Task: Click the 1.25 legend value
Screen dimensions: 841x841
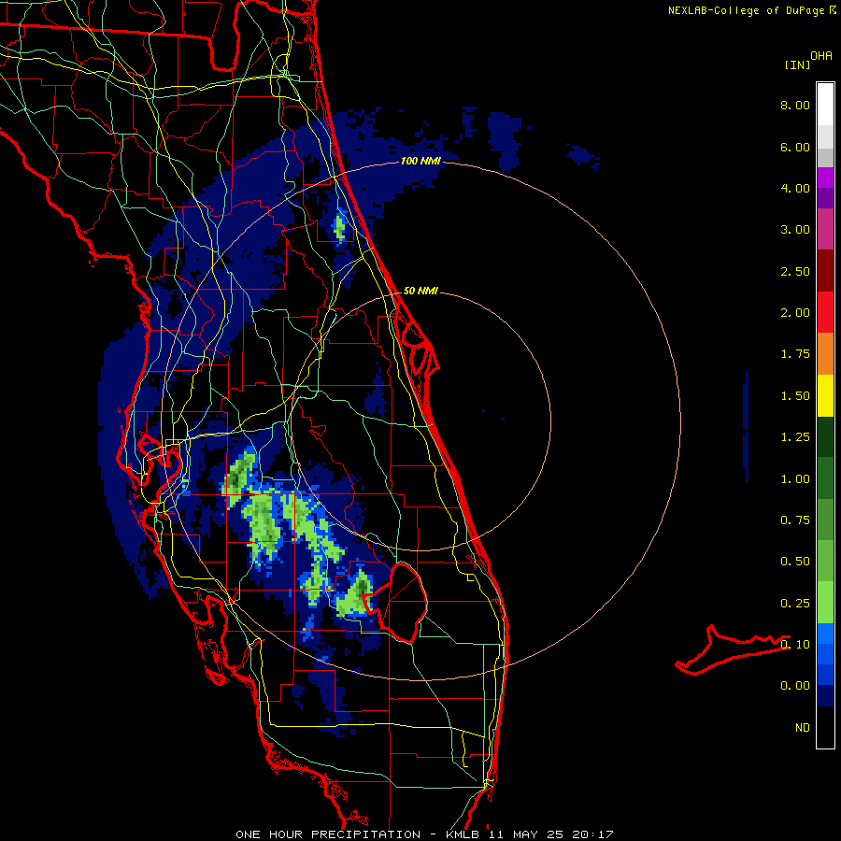Action: coord(795,437)
